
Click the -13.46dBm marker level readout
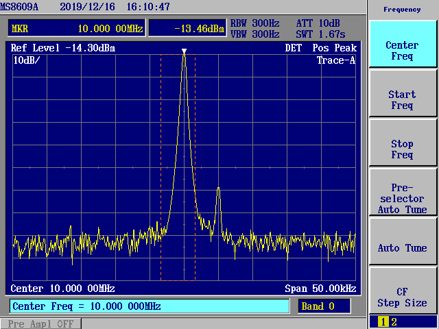(x=187, y=28)
